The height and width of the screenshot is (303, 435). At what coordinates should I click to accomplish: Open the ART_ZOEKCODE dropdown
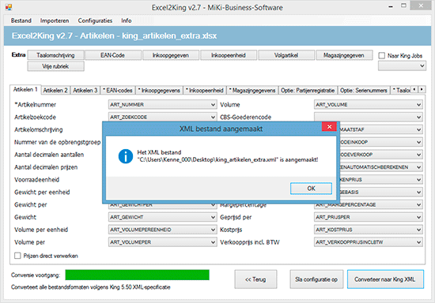162,117
